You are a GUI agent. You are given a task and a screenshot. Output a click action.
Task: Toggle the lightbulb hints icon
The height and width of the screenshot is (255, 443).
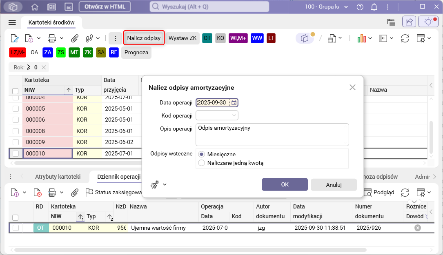428,22
